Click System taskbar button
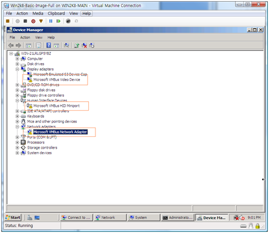269x233 pixels. [x=144, y=217]
